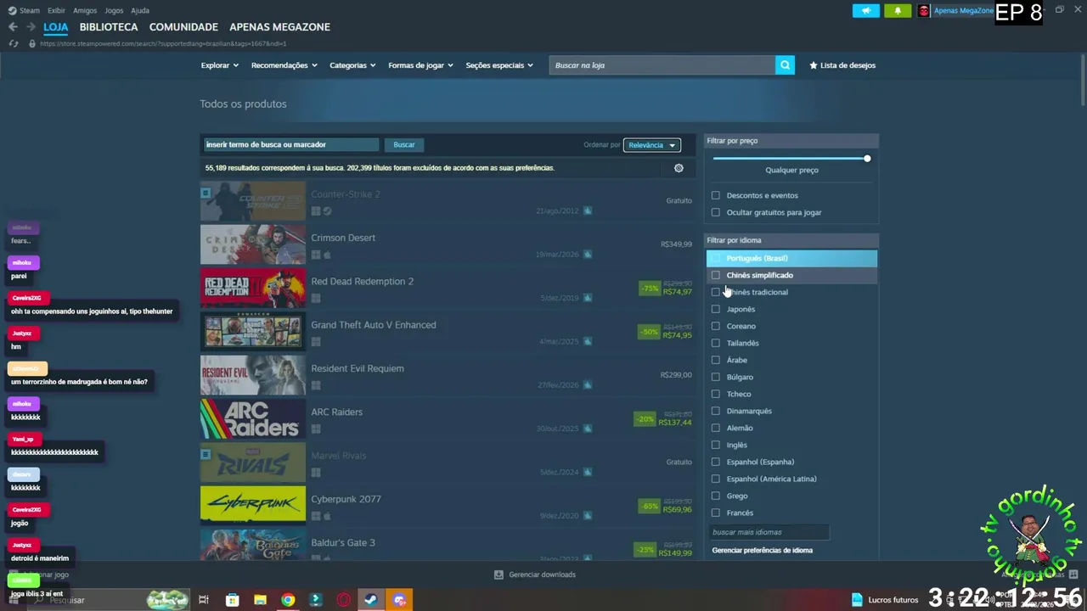
Task: Check Alemão language filter
Action: [716, 428]
